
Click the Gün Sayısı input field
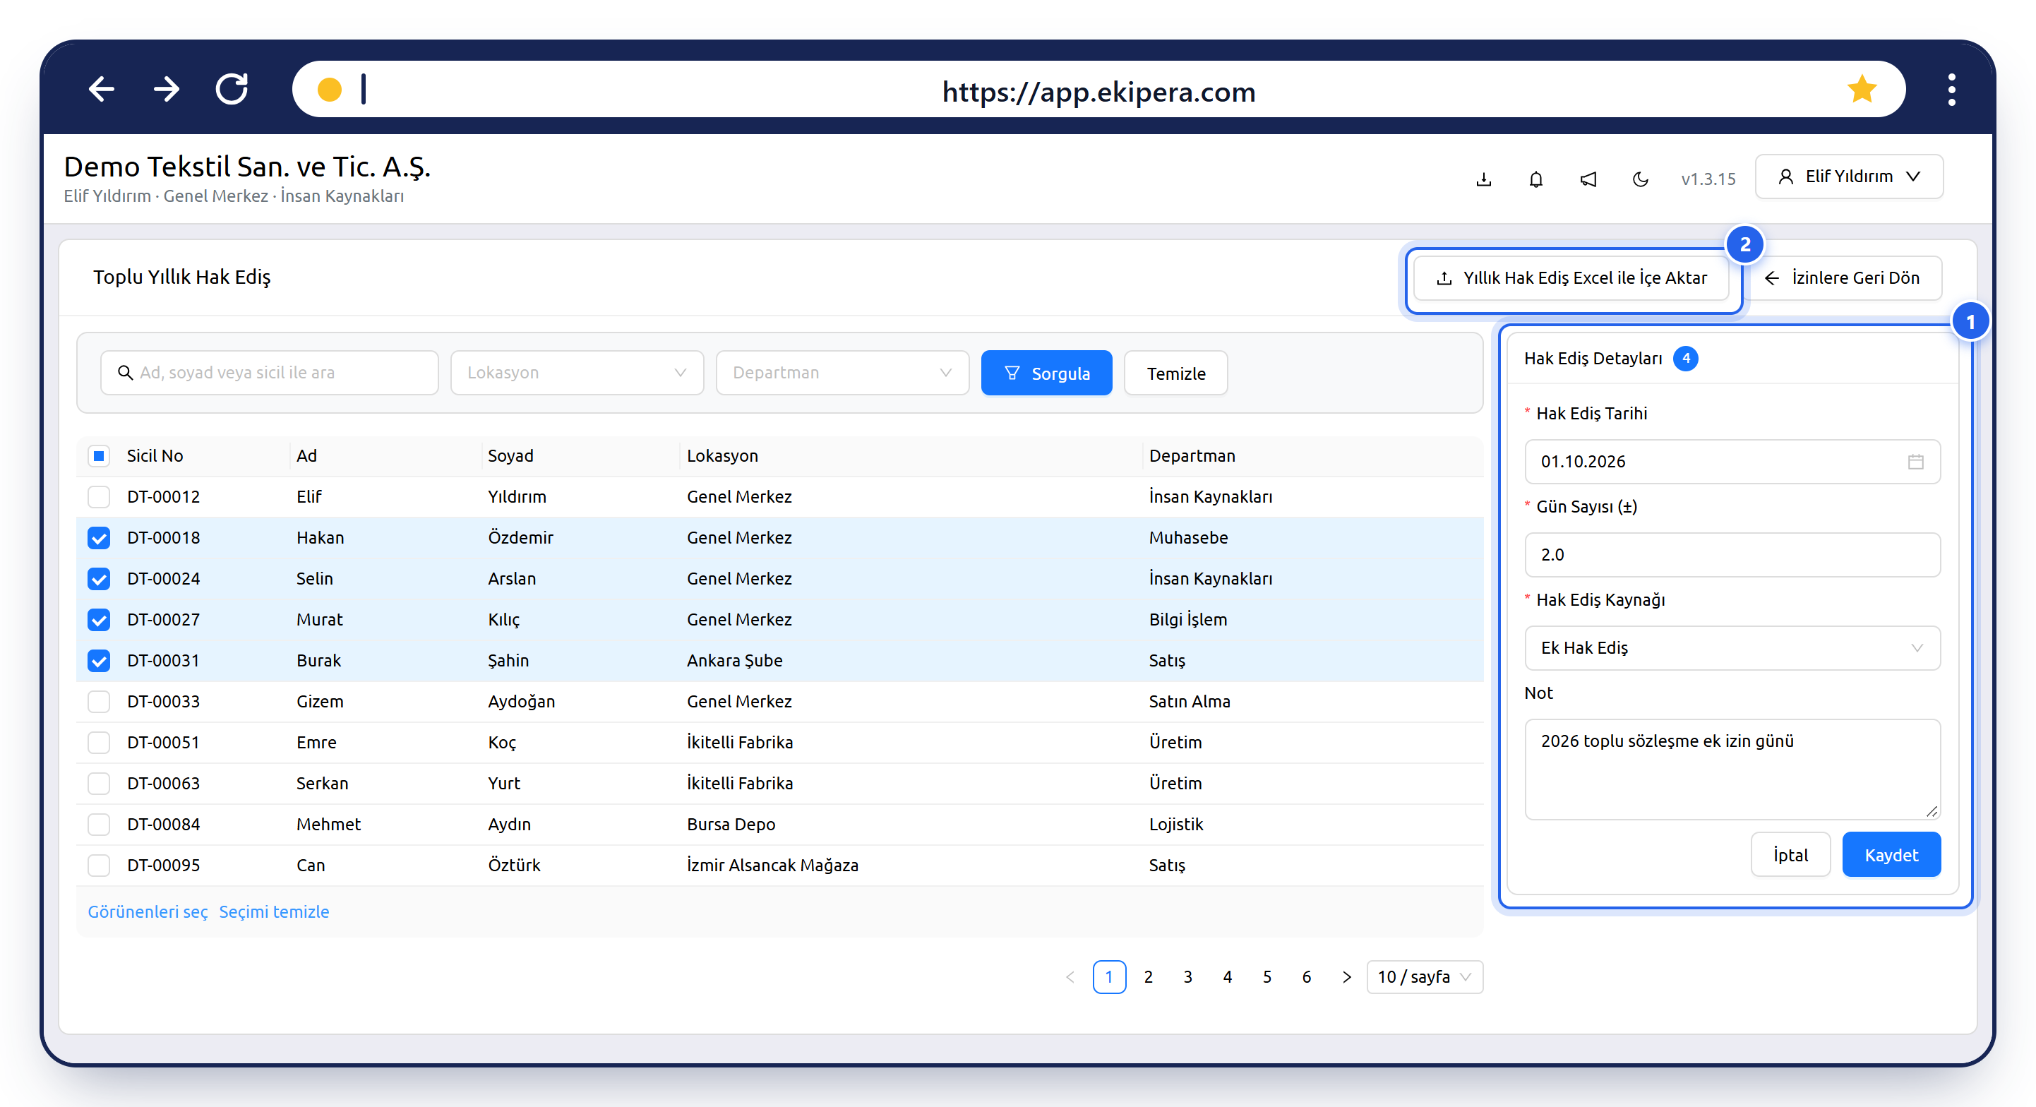pyautogui.click(x=1732, y=555)
